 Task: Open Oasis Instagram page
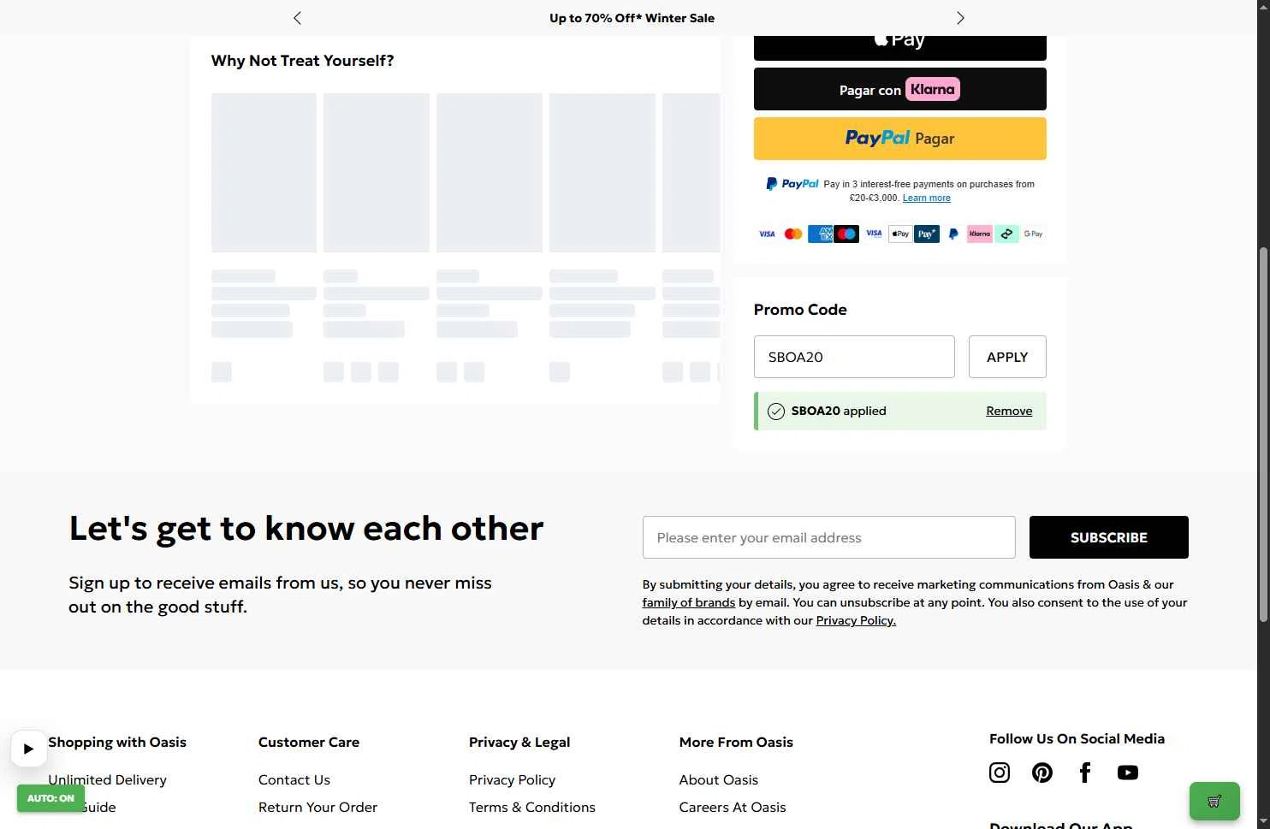pyautogui.click(x=1000, y=773)
